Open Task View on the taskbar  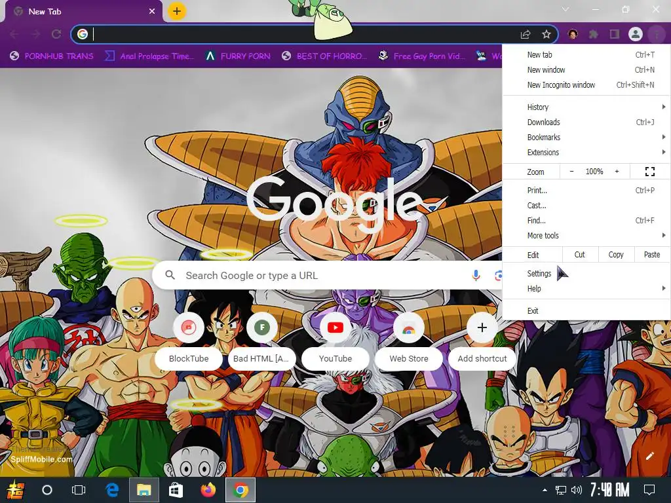[79, 490]
